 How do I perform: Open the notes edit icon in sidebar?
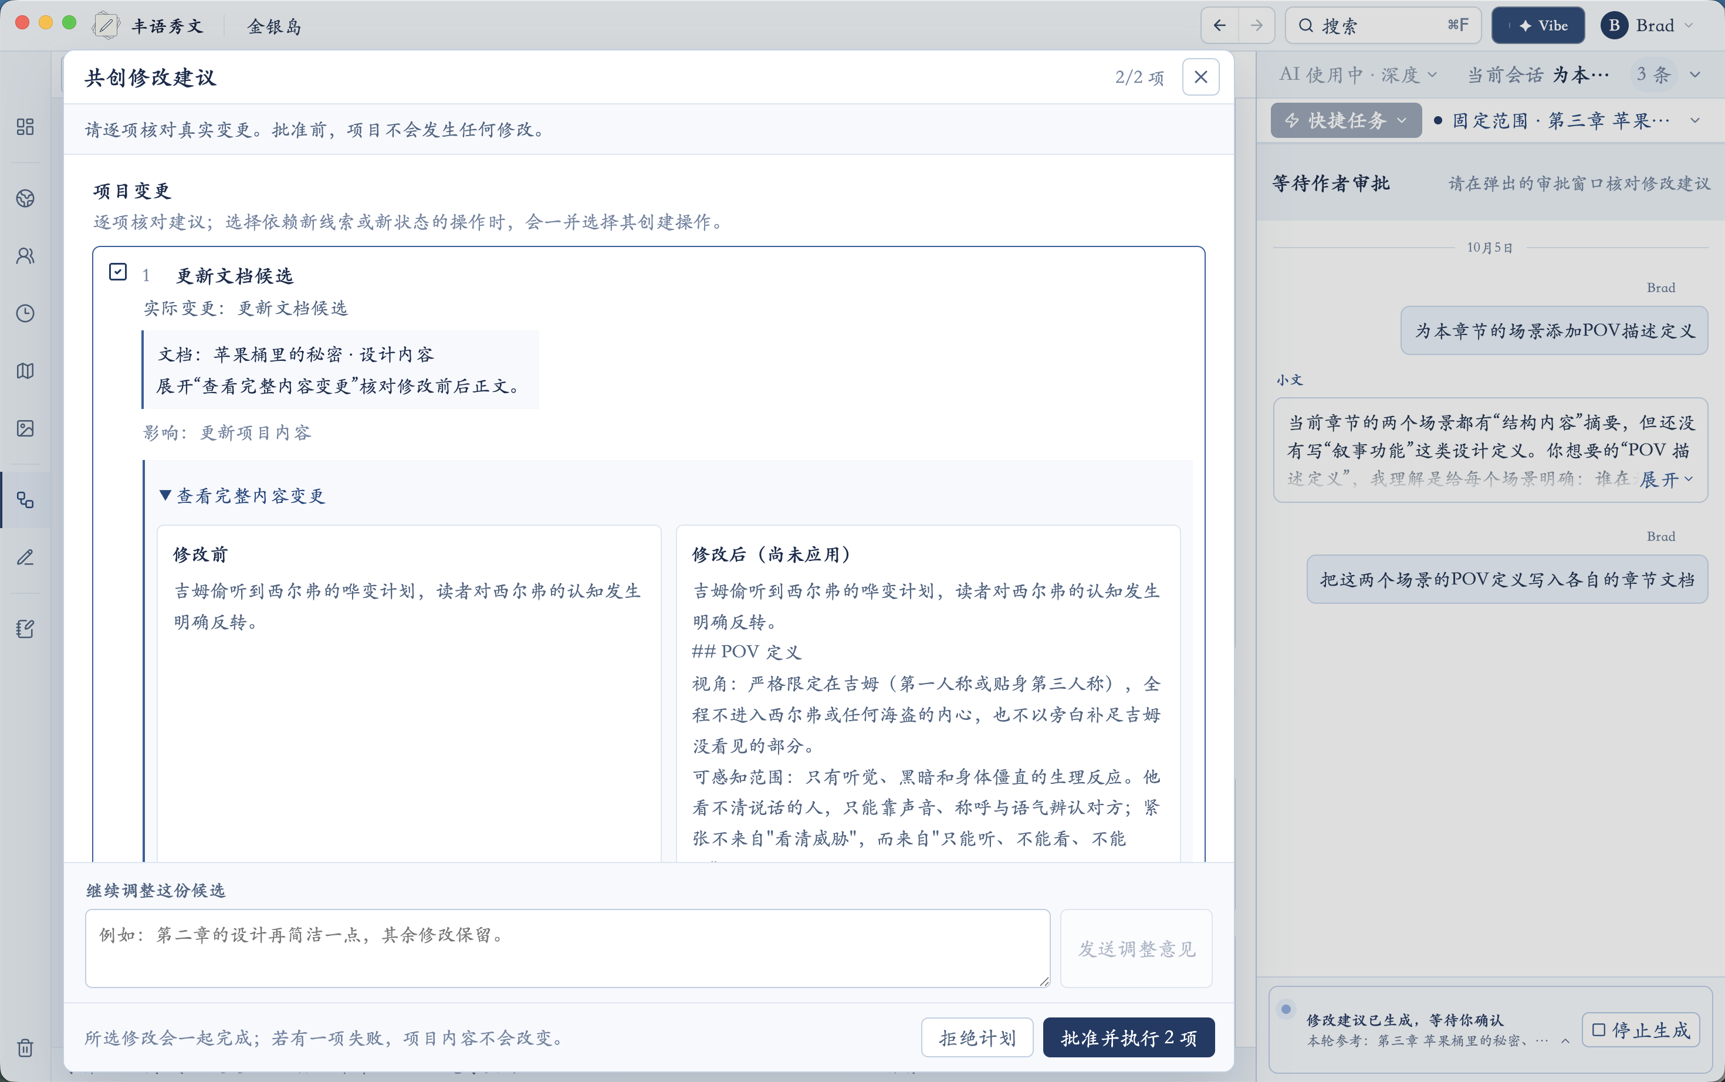pyautogui.click(x=25, y=629)
